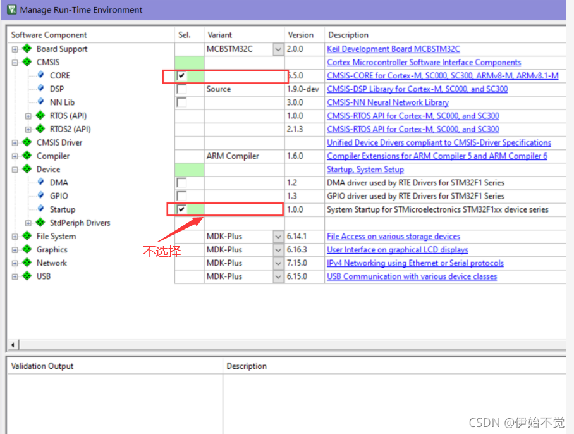Open File Access on storage devices link
Image resolution: width=574 pixels, height=434 pixels.
pos(394,236)
